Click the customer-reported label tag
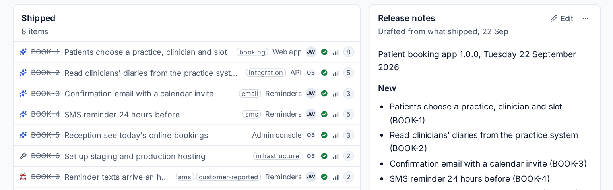This screenshot has width=613, height=190. pos(229,177)
